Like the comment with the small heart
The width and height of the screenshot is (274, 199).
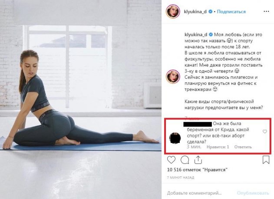(265, 131)
